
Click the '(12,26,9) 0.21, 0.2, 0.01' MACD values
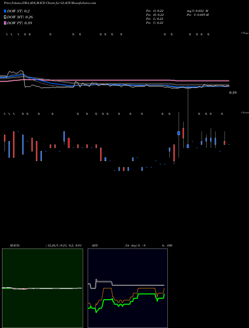click(64, 246)
